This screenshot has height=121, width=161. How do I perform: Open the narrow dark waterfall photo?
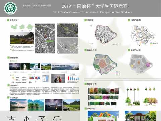click(25, 66)
